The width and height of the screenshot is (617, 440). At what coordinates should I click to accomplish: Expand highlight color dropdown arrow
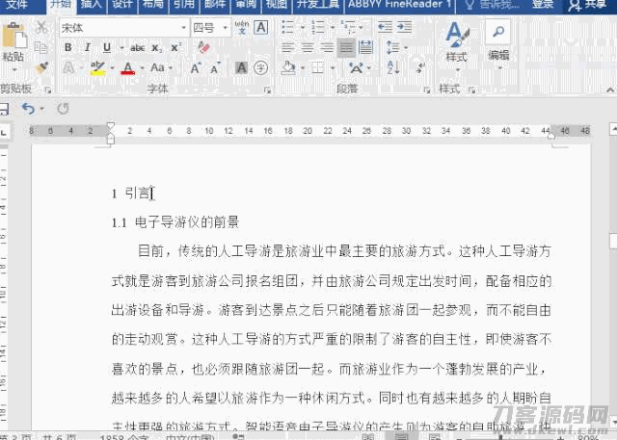pos(112,68)
